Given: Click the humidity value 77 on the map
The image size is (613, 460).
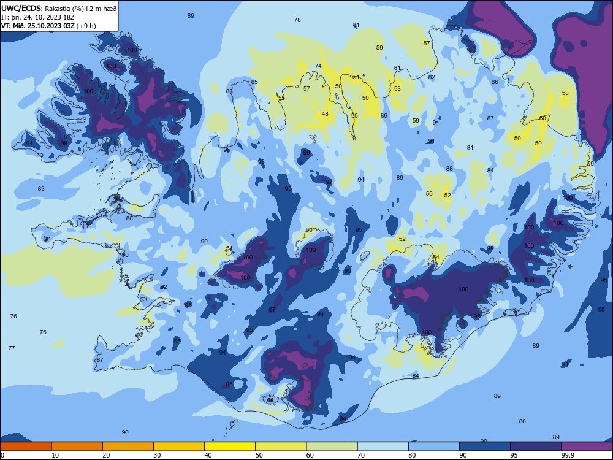Looking at the screenshot, I should coord(12,348).
